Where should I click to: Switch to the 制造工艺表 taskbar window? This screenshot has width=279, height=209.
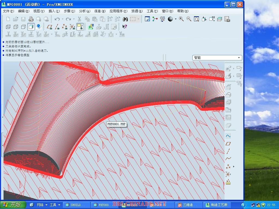[x=217, y=205]
